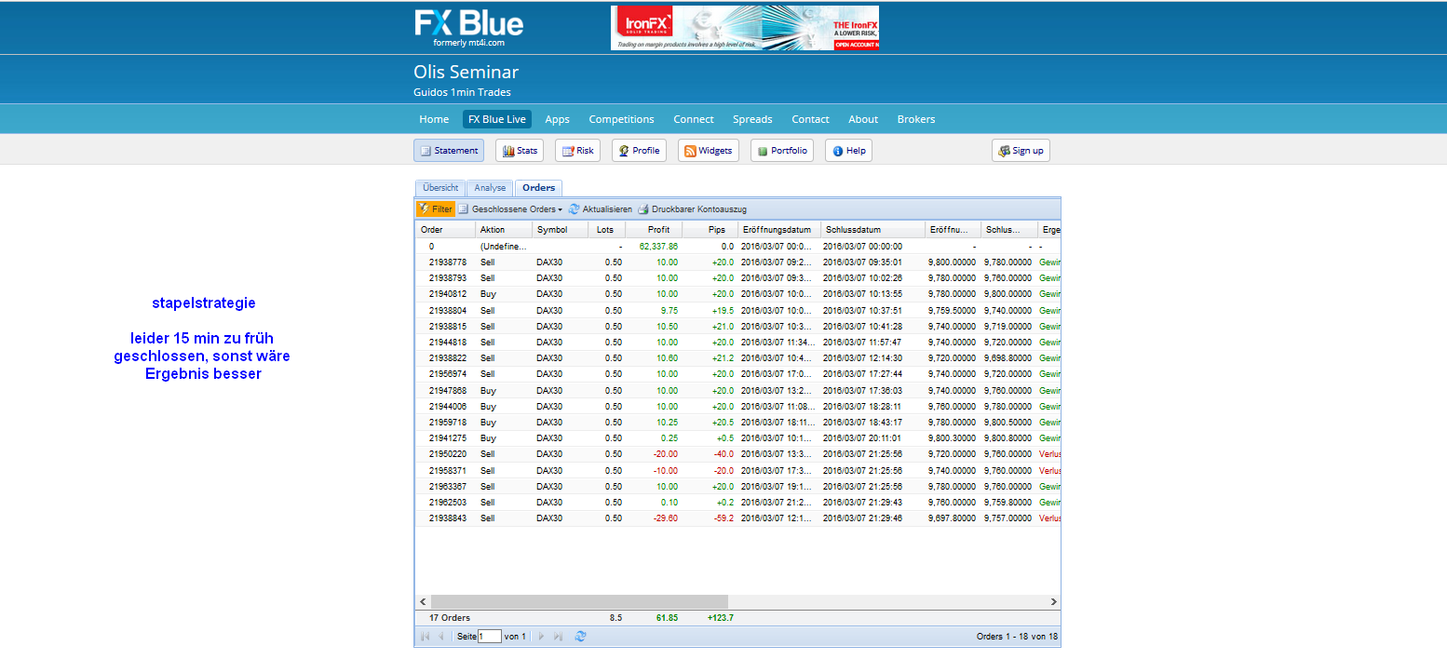Open the Portfolio page
The height and width of the screenshot is (659, 1447).
tap(781, 151)
